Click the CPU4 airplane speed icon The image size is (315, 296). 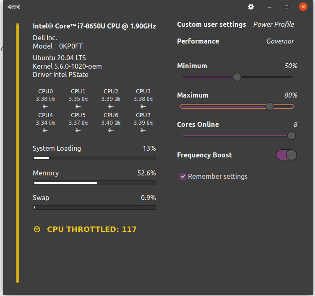pos(45,130)
